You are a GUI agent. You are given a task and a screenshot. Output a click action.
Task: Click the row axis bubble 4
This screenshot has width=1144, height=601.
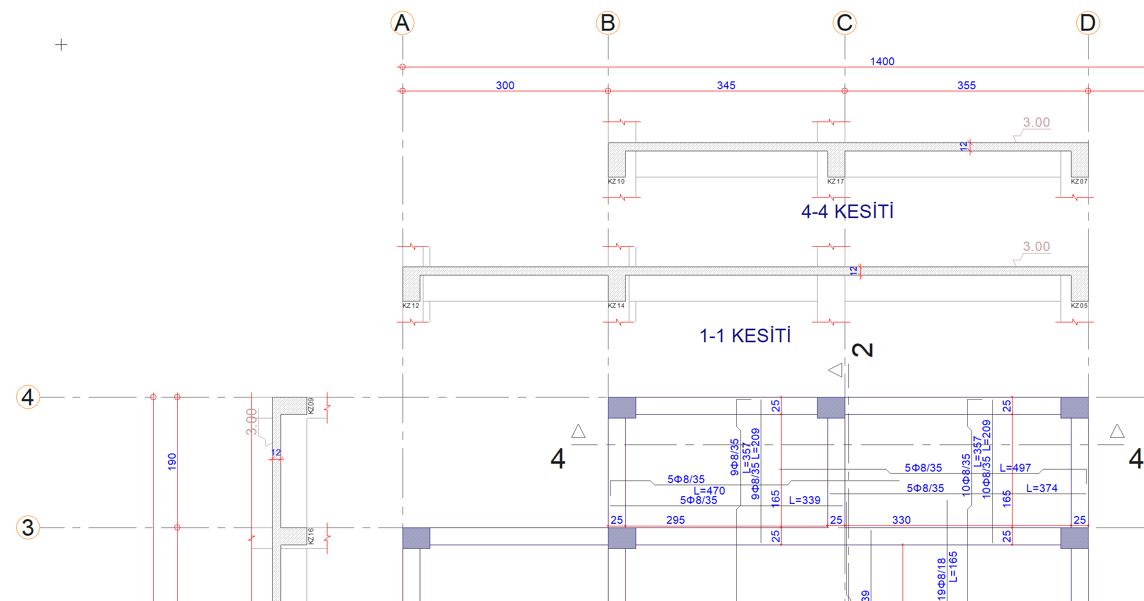28,397
